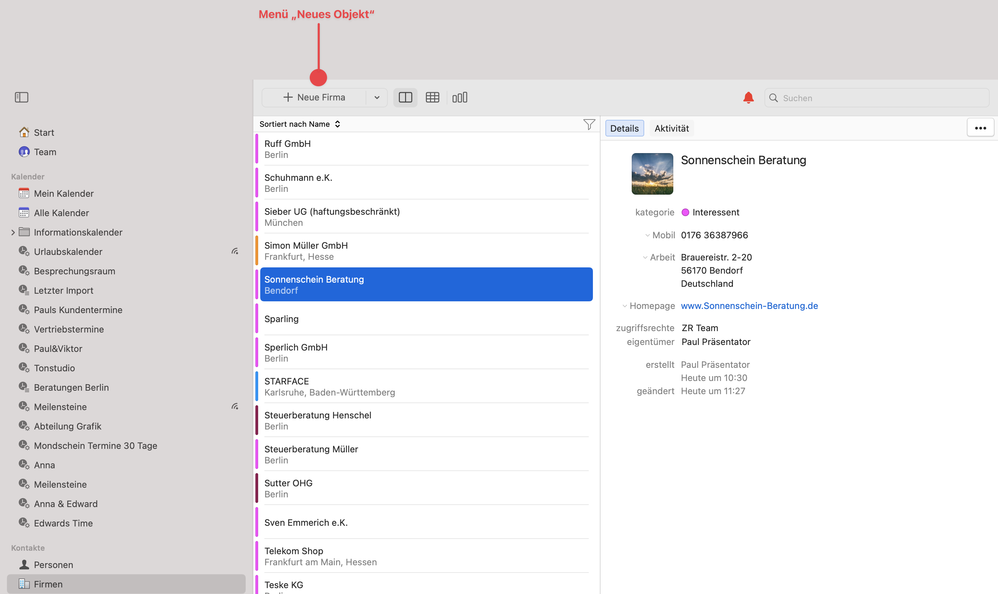Open Personen contacts list
This screenshot has height=594, width=998.
tap(53, 565)
